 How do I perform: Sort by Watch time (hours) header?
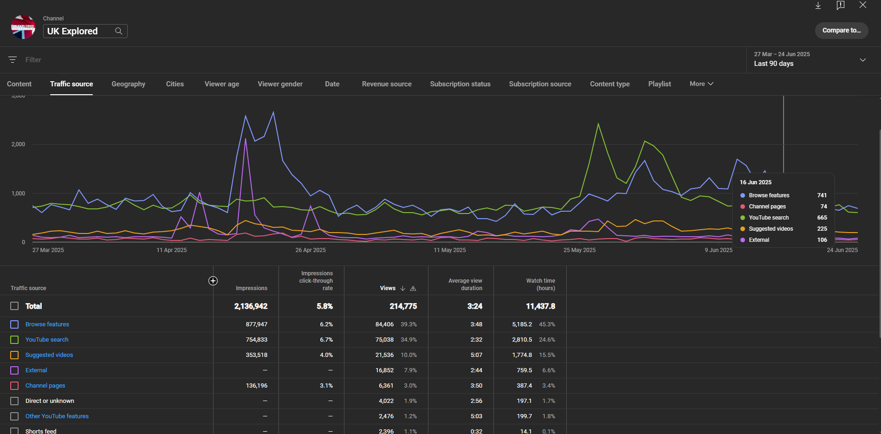(541, 285)
